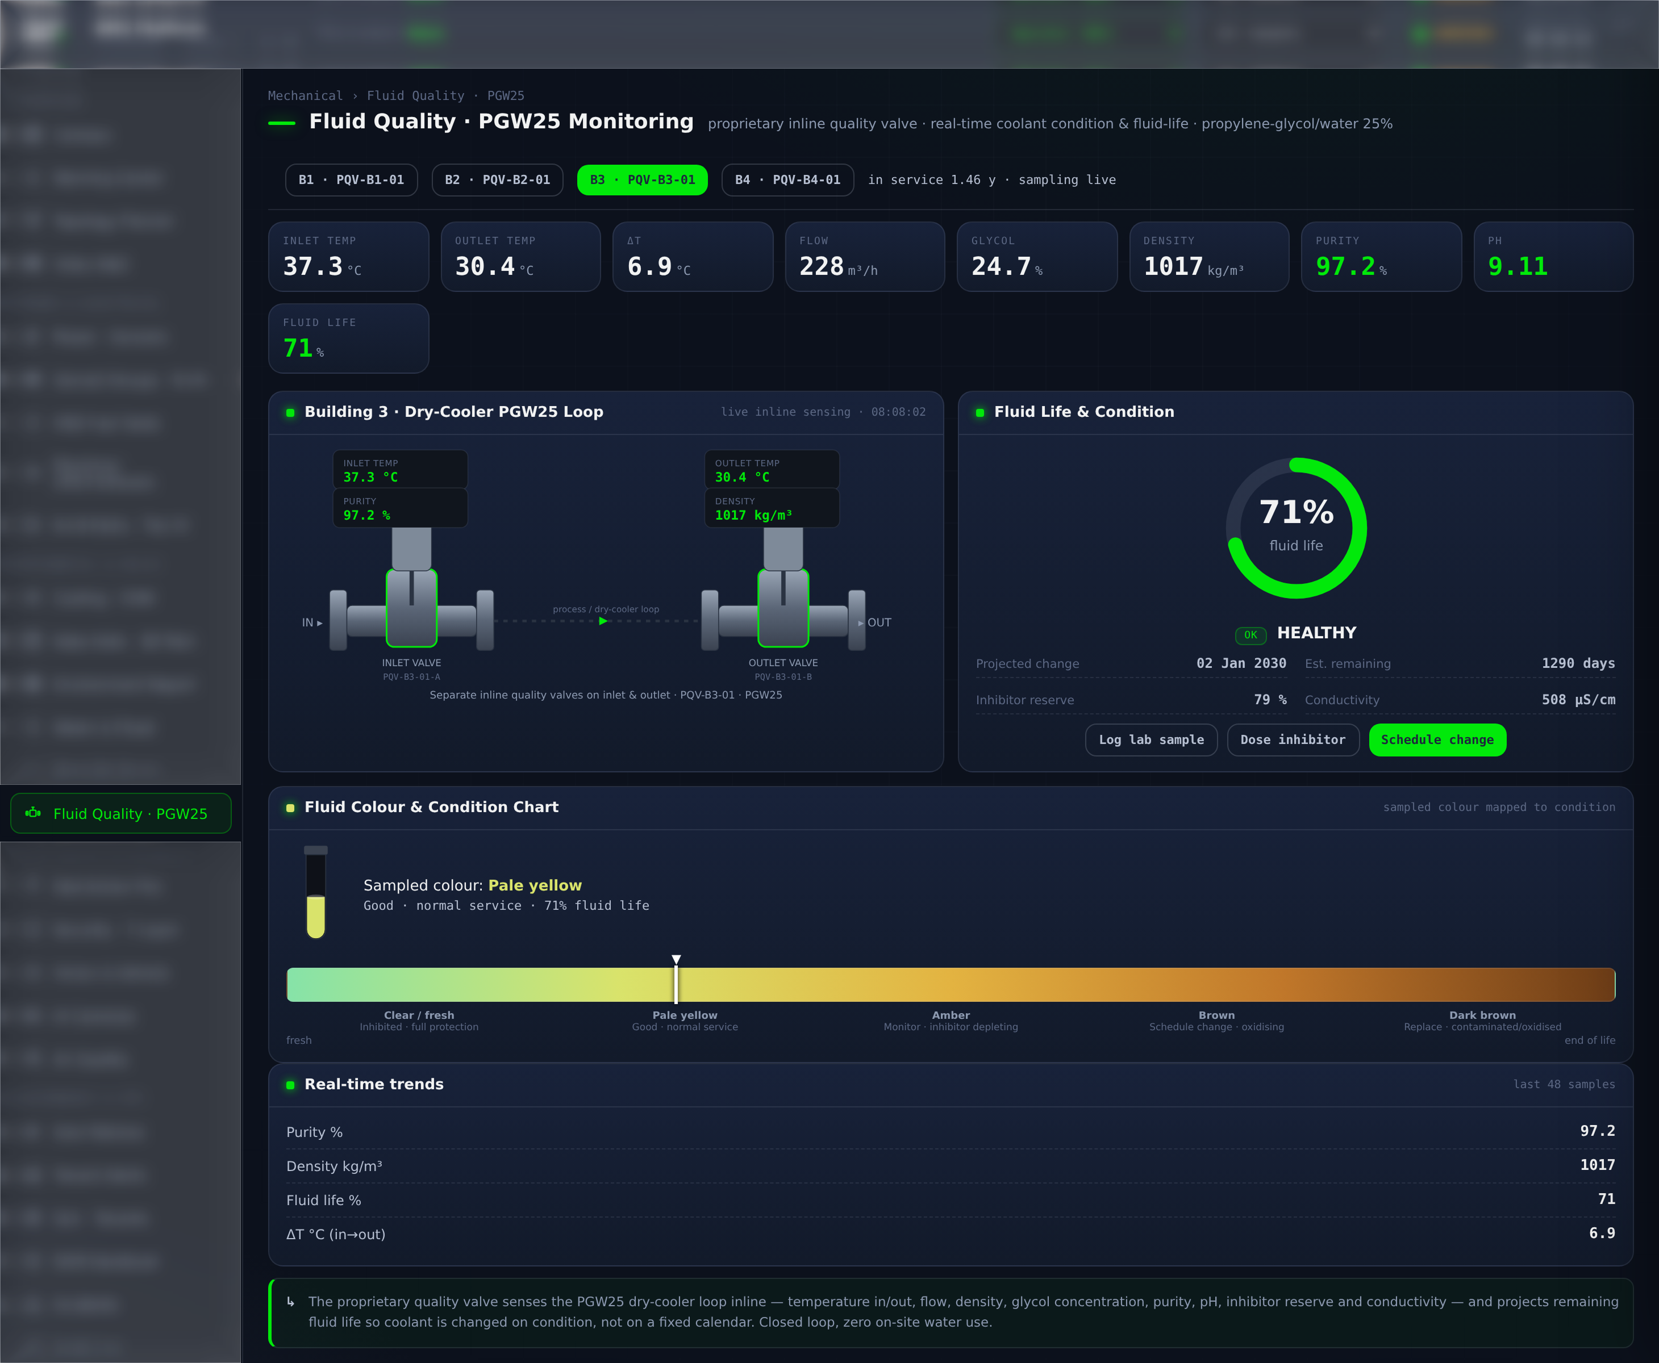Select the PURITY 97.2 % card
This screenshot has height=1363, width=1659.
[x=1382, y=257]
